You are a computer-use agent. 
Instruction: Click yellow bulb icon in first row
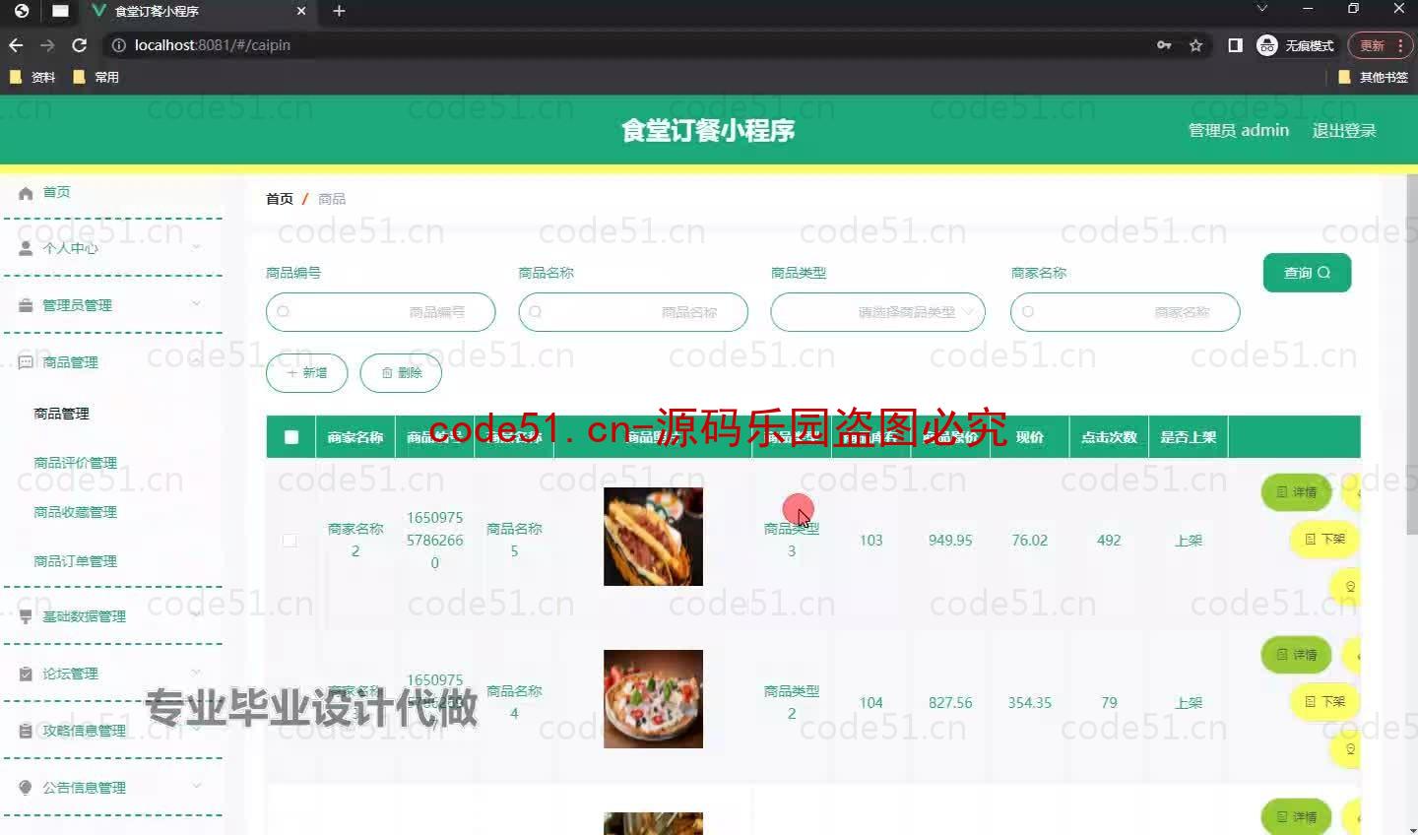tap(1349, 587)
